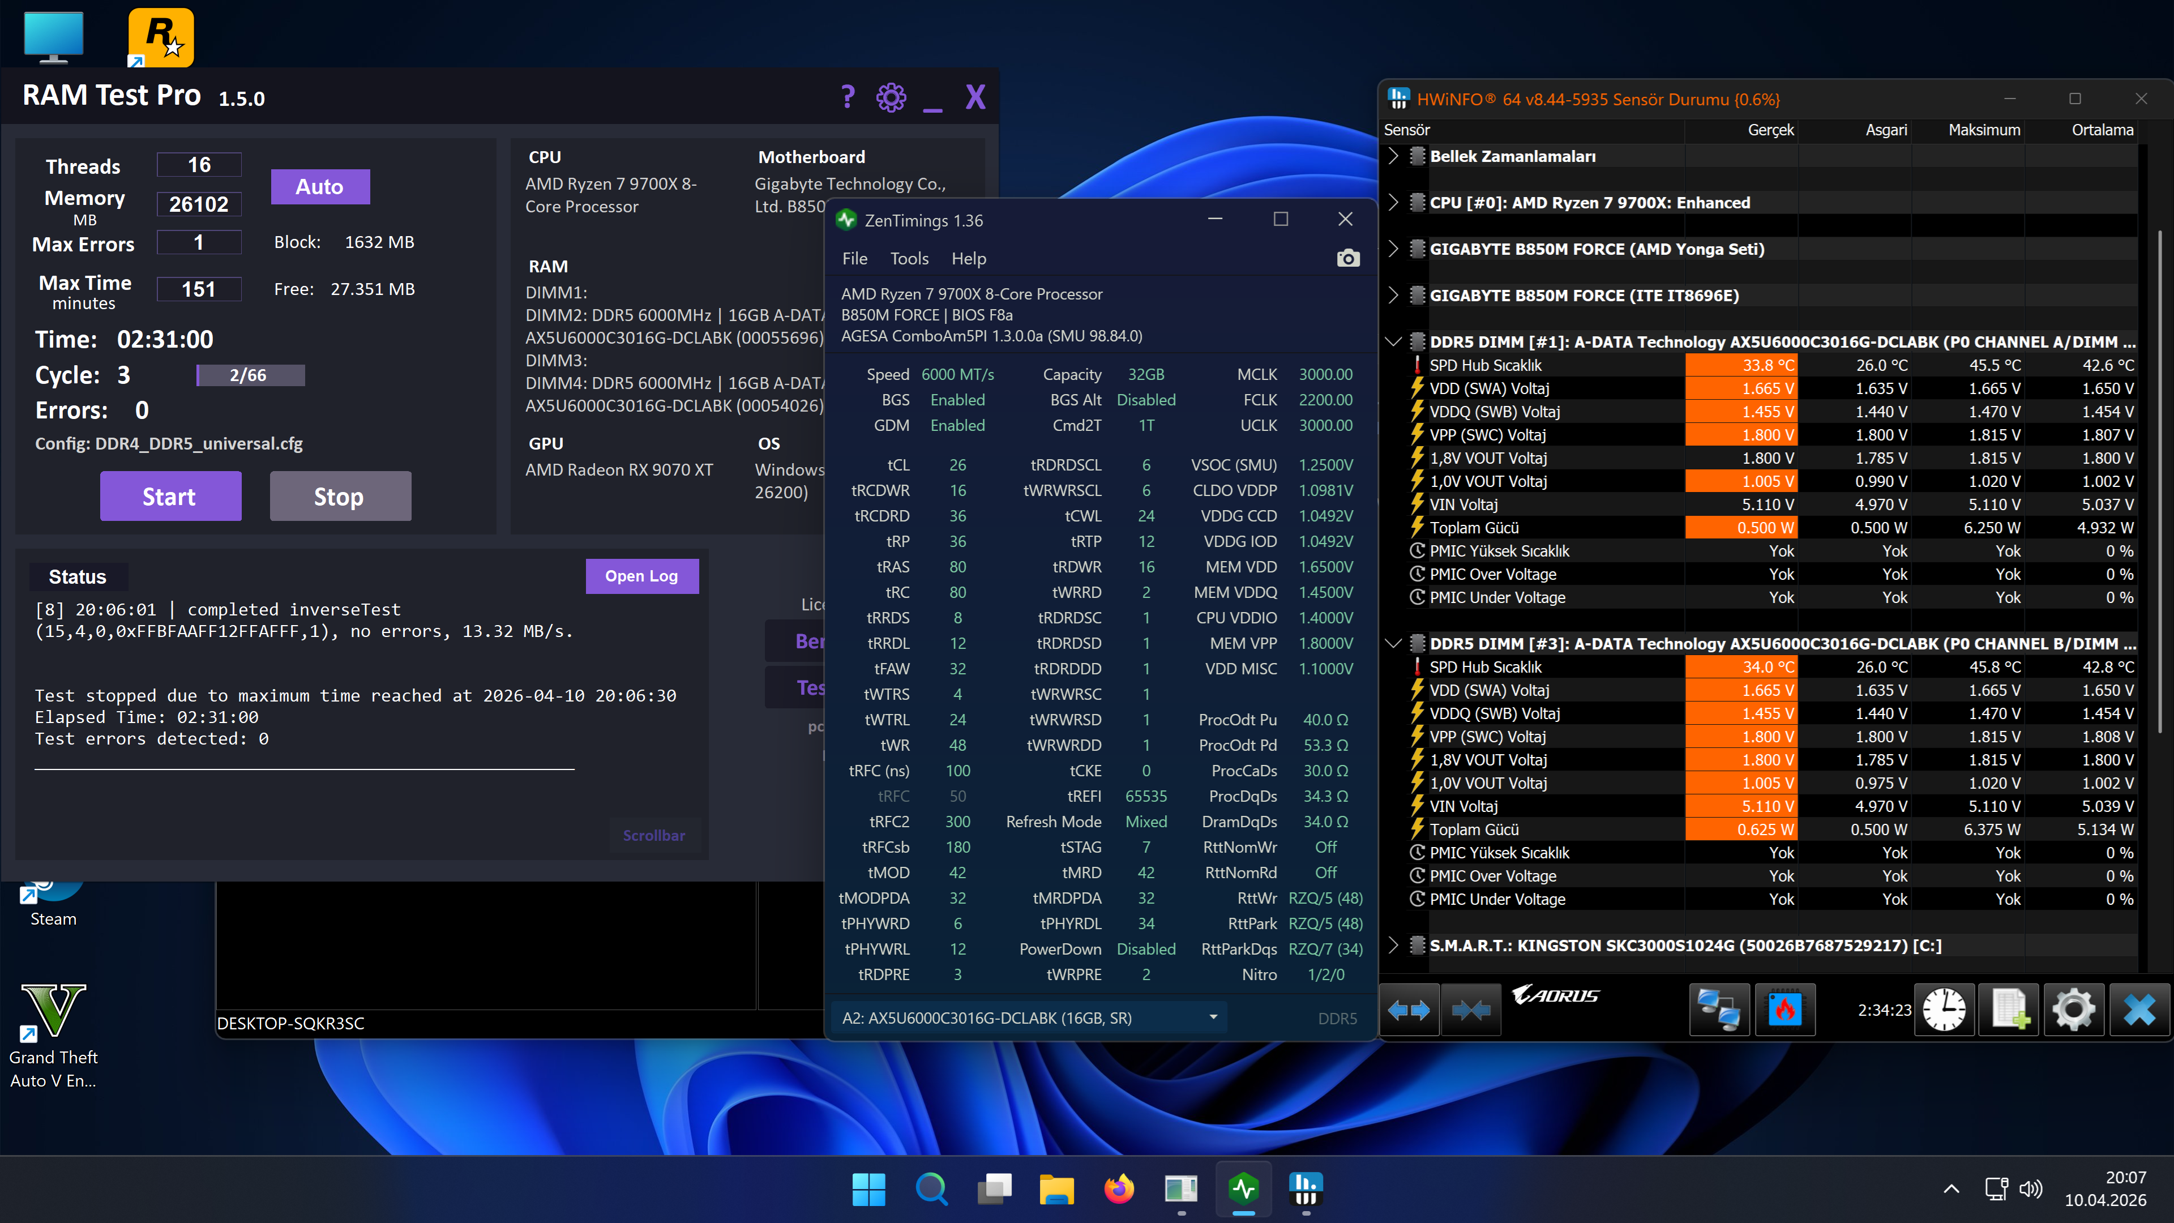Click HWiNFO collapse arrows icon

click(1471, 1010)
